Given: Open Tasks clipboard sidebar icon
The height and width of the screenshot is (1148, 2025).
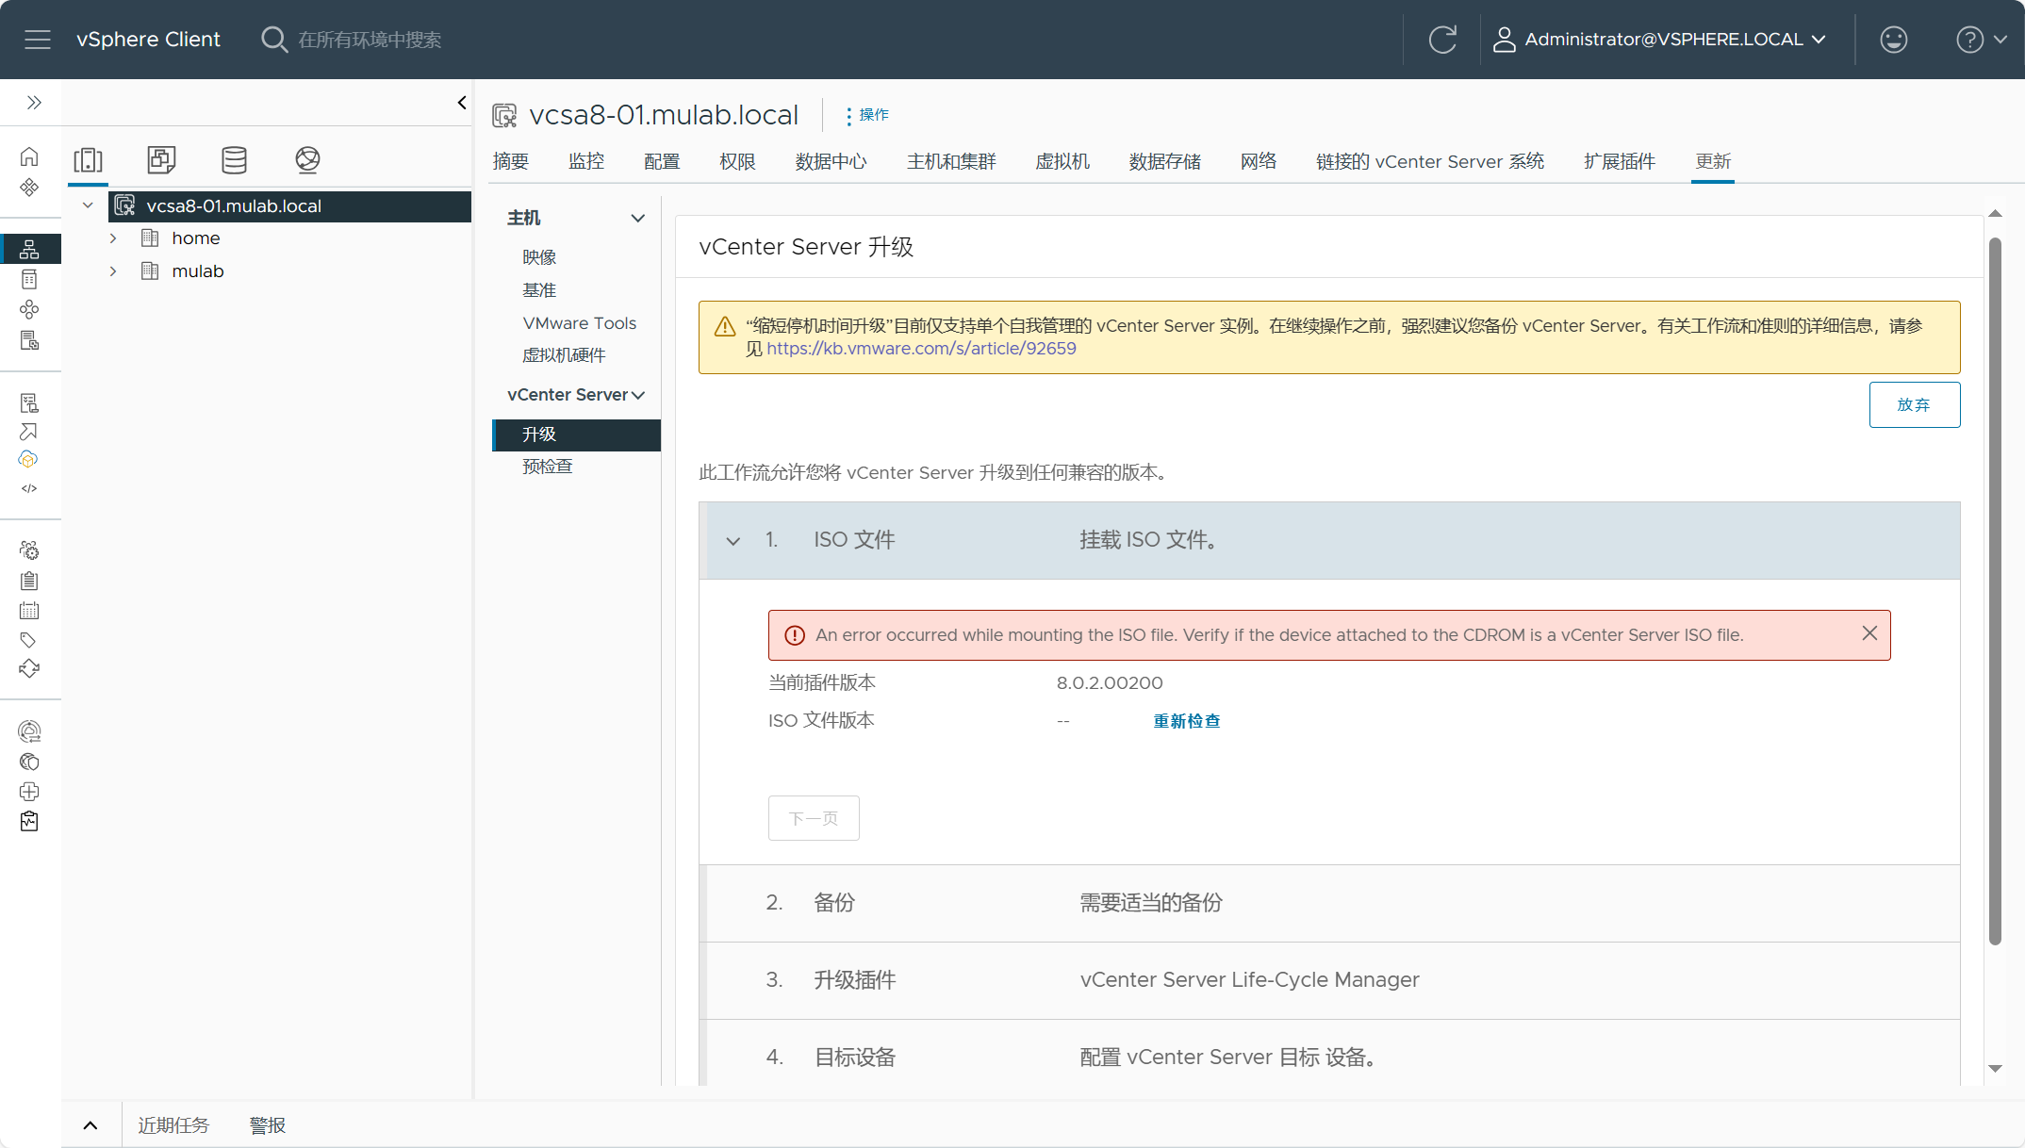Looking at the screenshot, I should (x=29, y=581).
